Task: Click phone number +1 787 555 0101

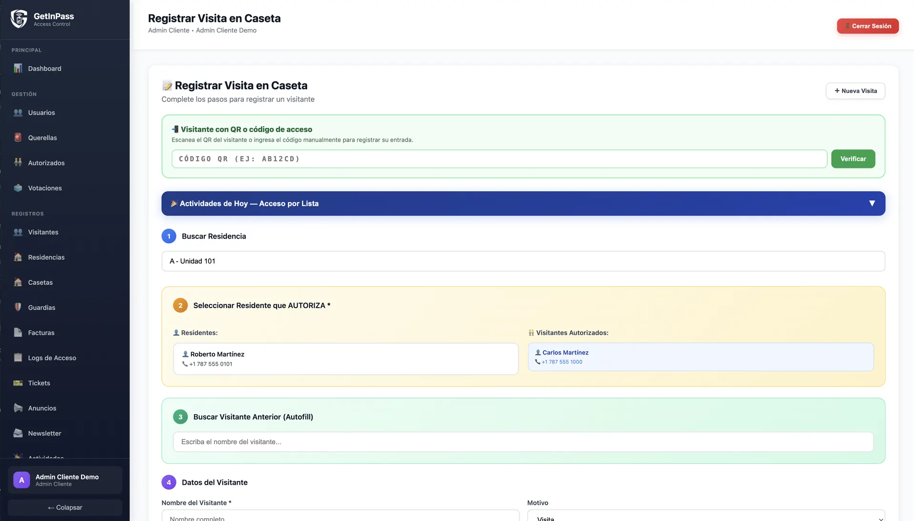Action: (x=210, y=364)
